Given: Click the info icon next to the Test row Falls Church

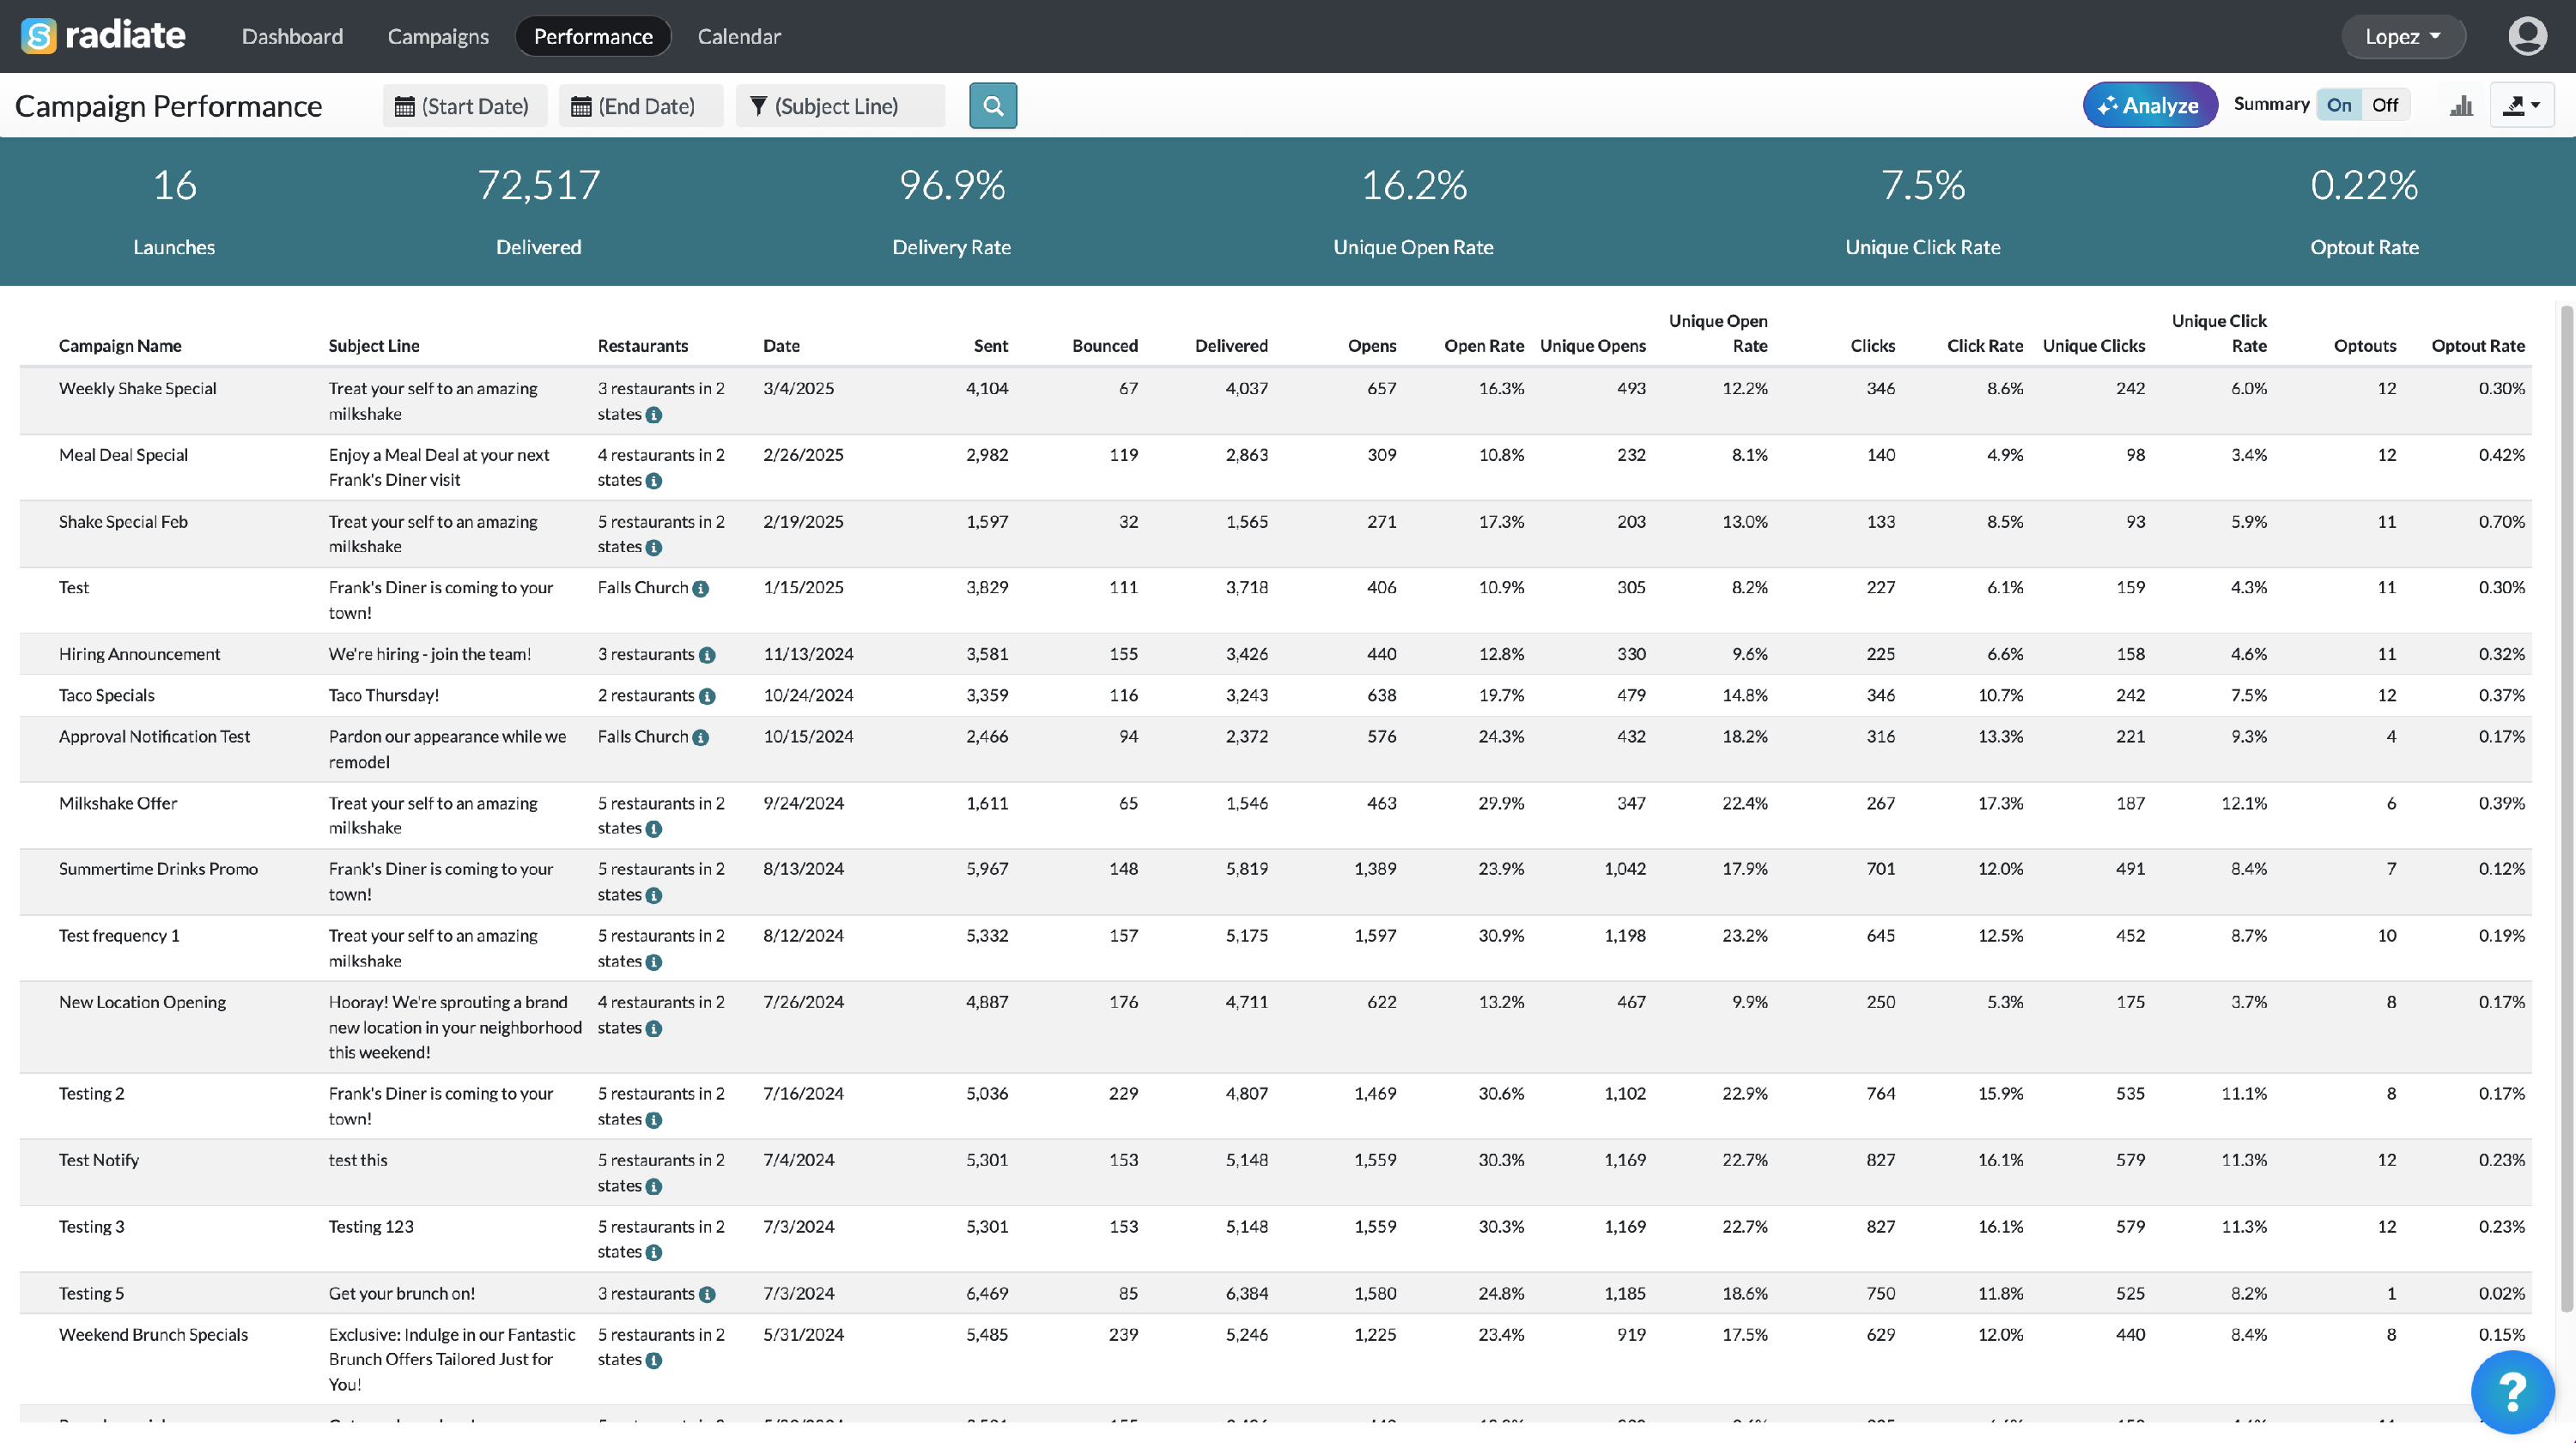Looking at the screenshot, I should (701, 589).
